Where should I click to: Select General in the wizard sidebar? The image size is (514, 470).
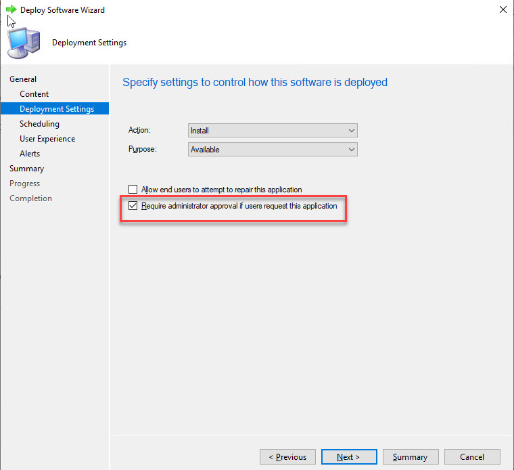click(x=23, y=79)
